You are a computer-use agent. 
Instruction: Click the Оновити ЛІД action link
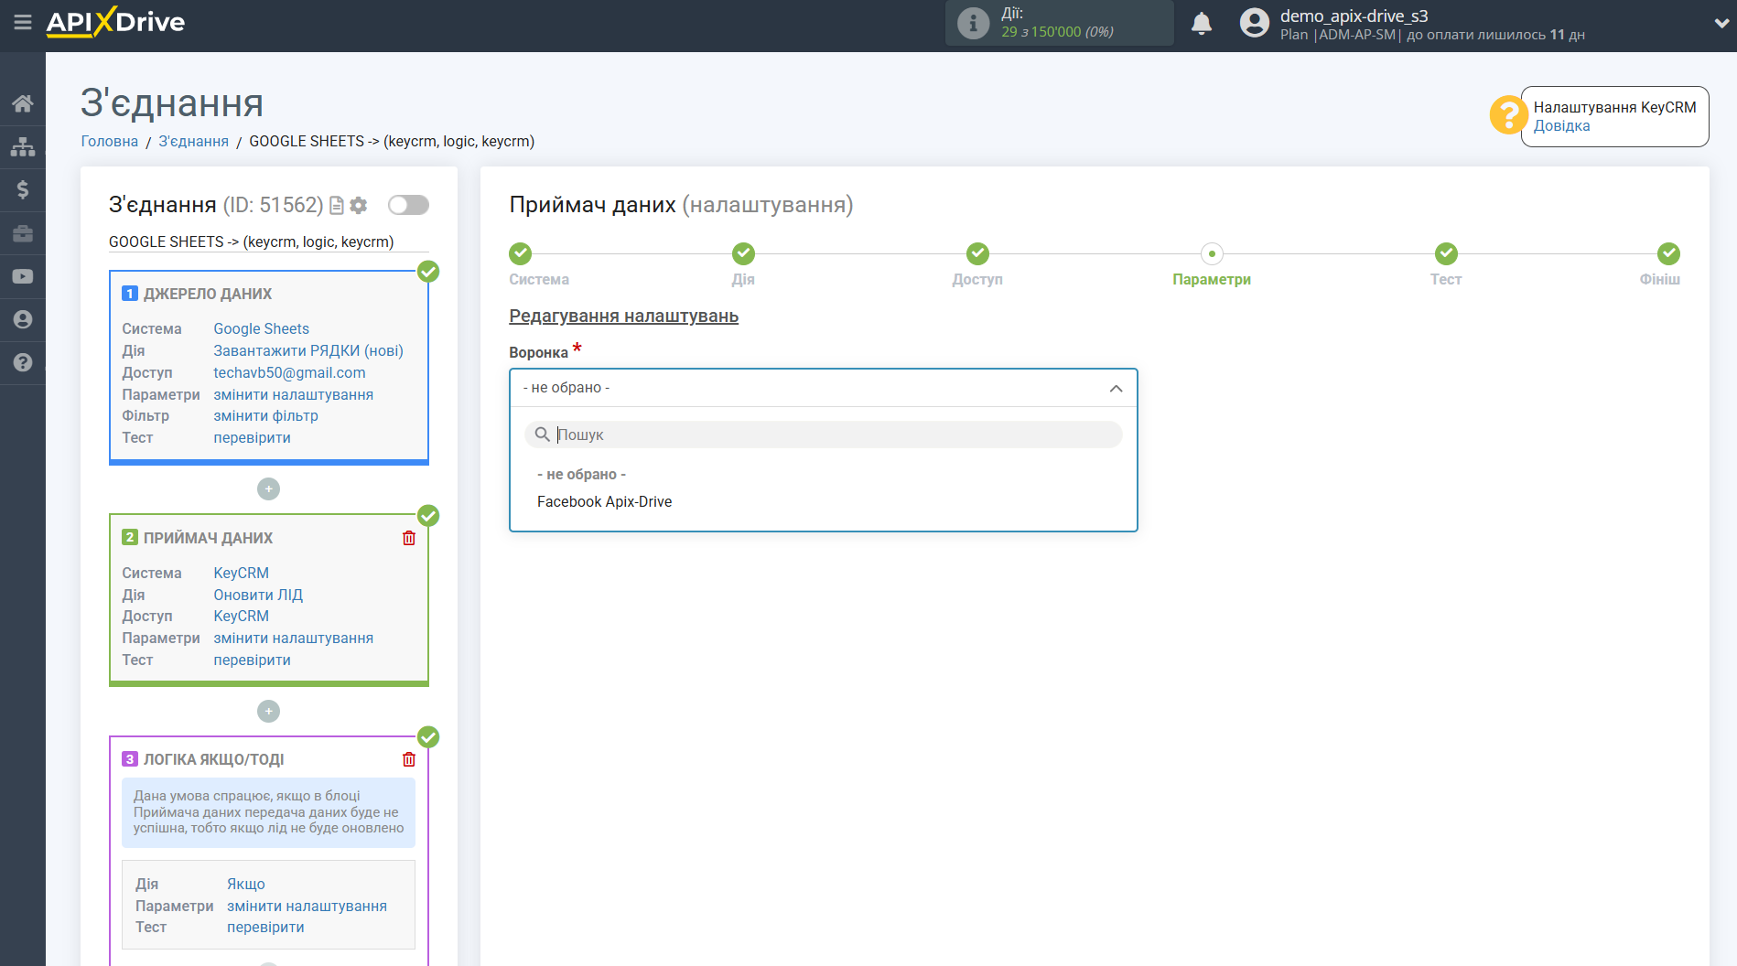pyautogui.click(x=258, y=595)
